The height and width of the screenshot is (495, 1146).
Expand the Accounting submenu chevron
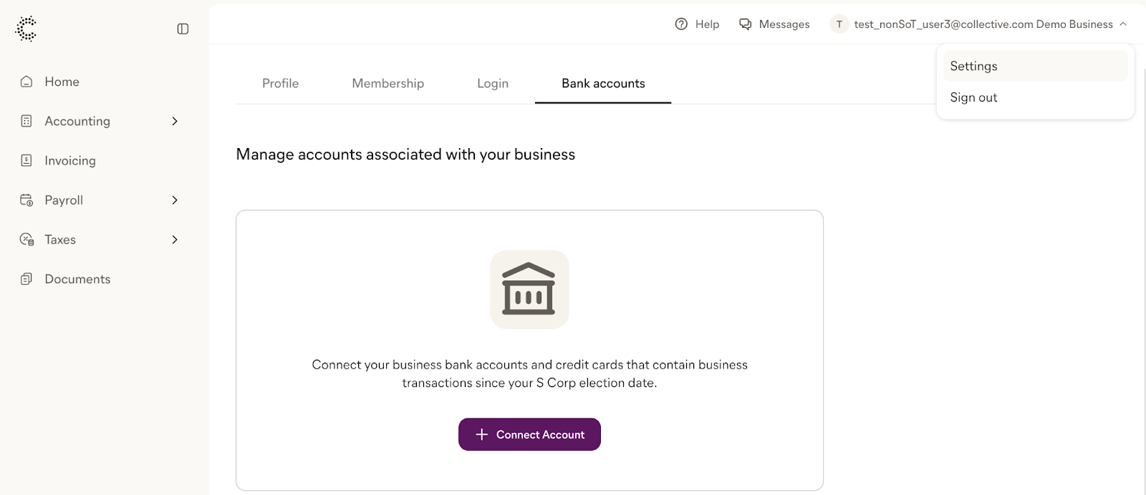click(175, 121)
